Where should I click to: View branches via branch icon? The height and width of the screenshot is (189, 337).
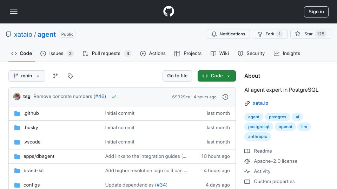click(55, 76)
